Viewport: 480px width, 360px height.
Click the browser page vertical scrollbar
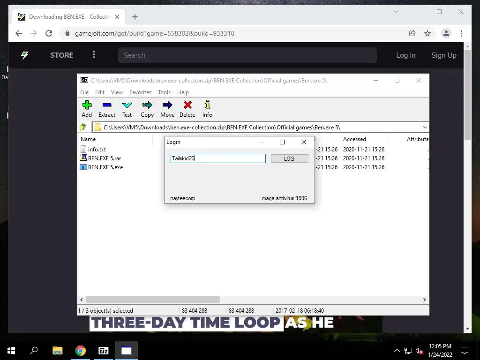[x=467, y=95]
